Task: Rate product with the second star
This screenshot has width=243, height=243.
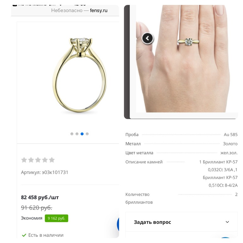Action: [x=31, y=160]
